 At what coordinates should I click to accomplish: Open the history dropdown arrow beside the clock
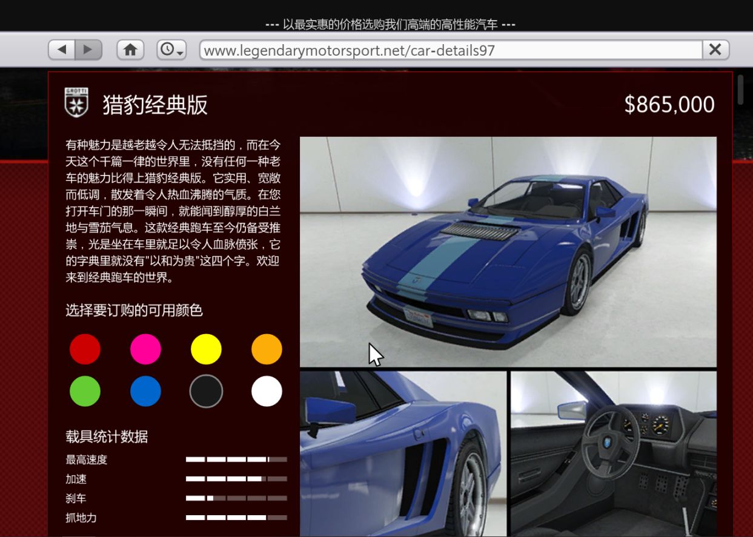click(x=181, y=54)
